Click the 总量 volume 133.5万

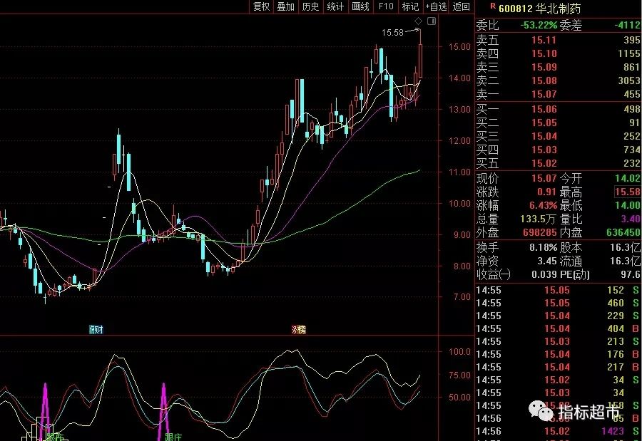click(539, 219)
